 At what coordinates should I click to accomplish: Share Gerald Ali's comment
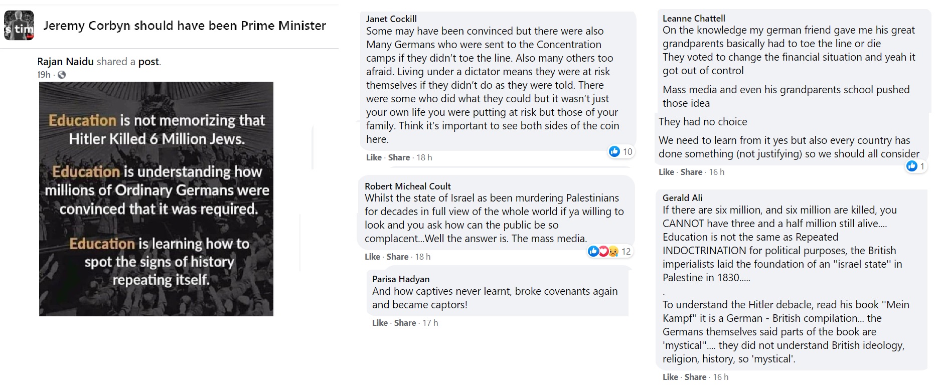click(695, 377)
